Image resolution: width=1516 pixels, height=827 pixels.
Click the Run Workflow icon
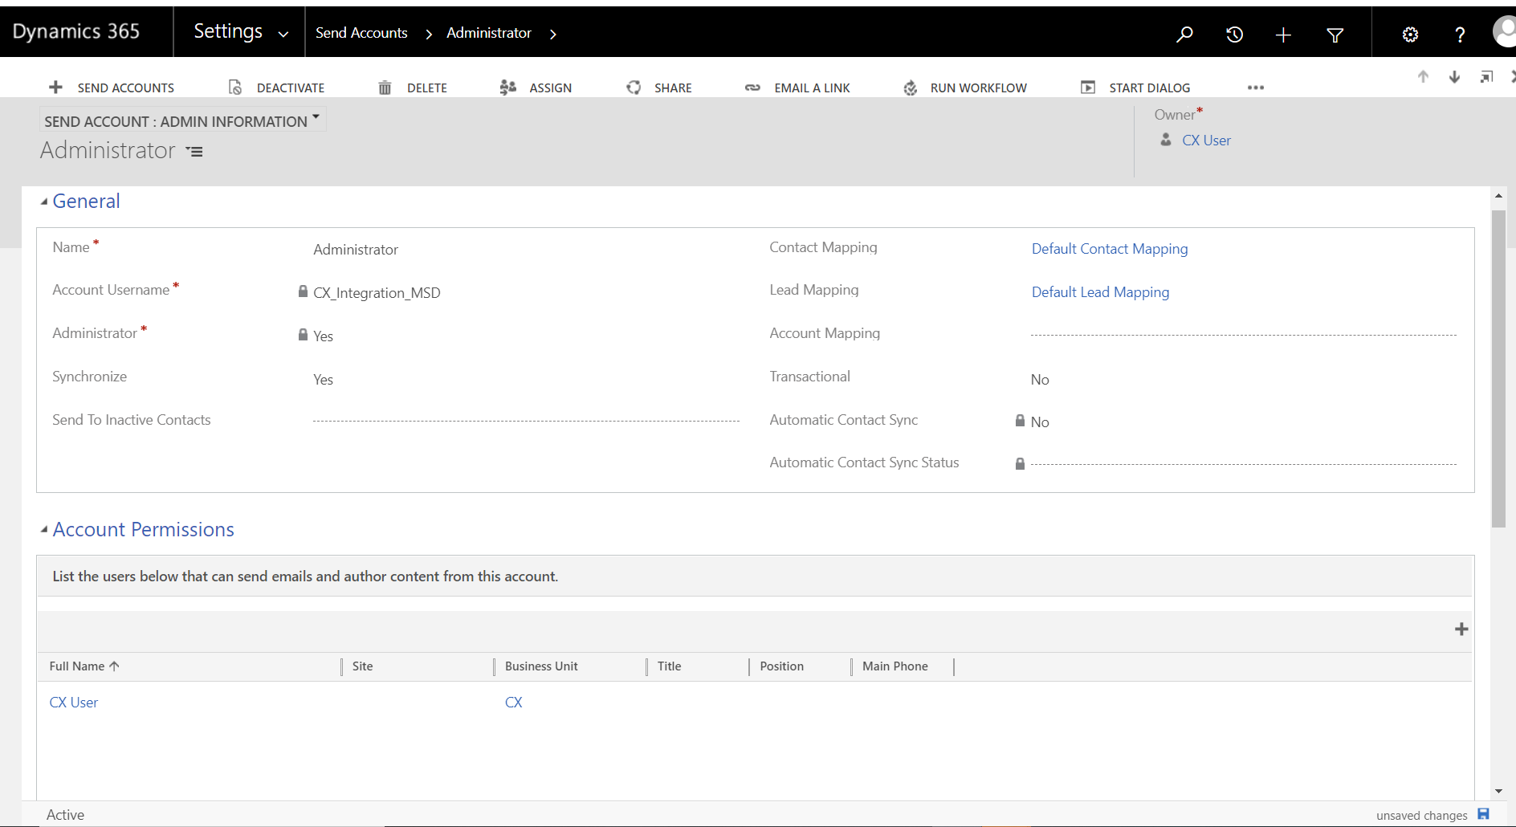click(x=910, y=88)
